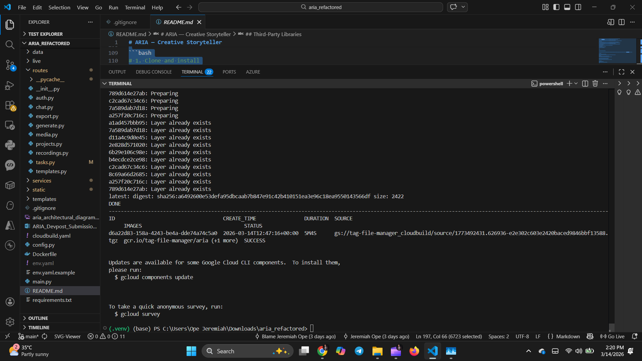Collapse the routes folder
Image resolution: width=642 pixels, height=361 pixels.
point(40,70)
